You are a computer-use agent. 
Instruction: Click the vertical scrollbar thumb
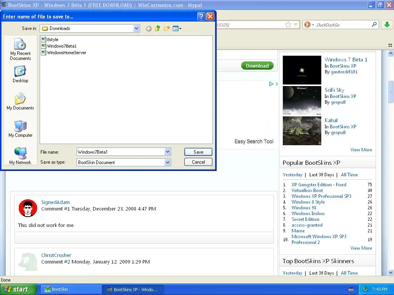click(391, 91)
